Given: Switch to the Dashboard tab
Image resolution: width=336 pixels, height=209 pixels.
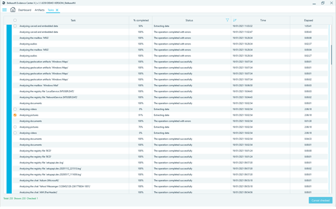Looking at the screenshot, I should pyautogui.click(x=25, y=10).
